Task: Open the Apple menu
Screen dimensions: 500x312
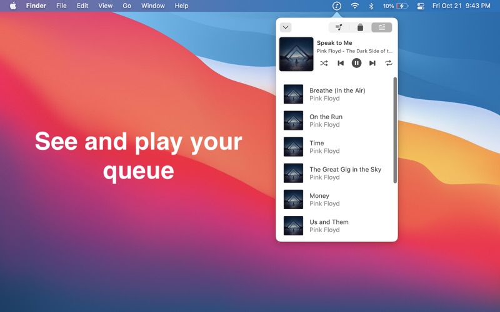Action: pyautogui.click(x=12, y=6)
